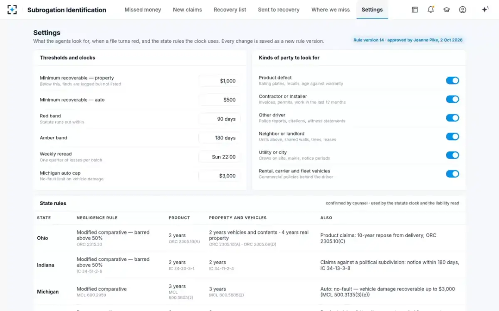Go to the Missed money tab
The image size is (499, 311).
[x=143, y=10]
